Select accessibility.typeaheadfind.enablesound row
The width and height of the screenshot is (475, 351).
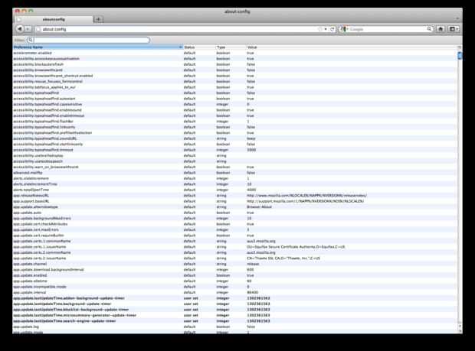click(234, 110)
